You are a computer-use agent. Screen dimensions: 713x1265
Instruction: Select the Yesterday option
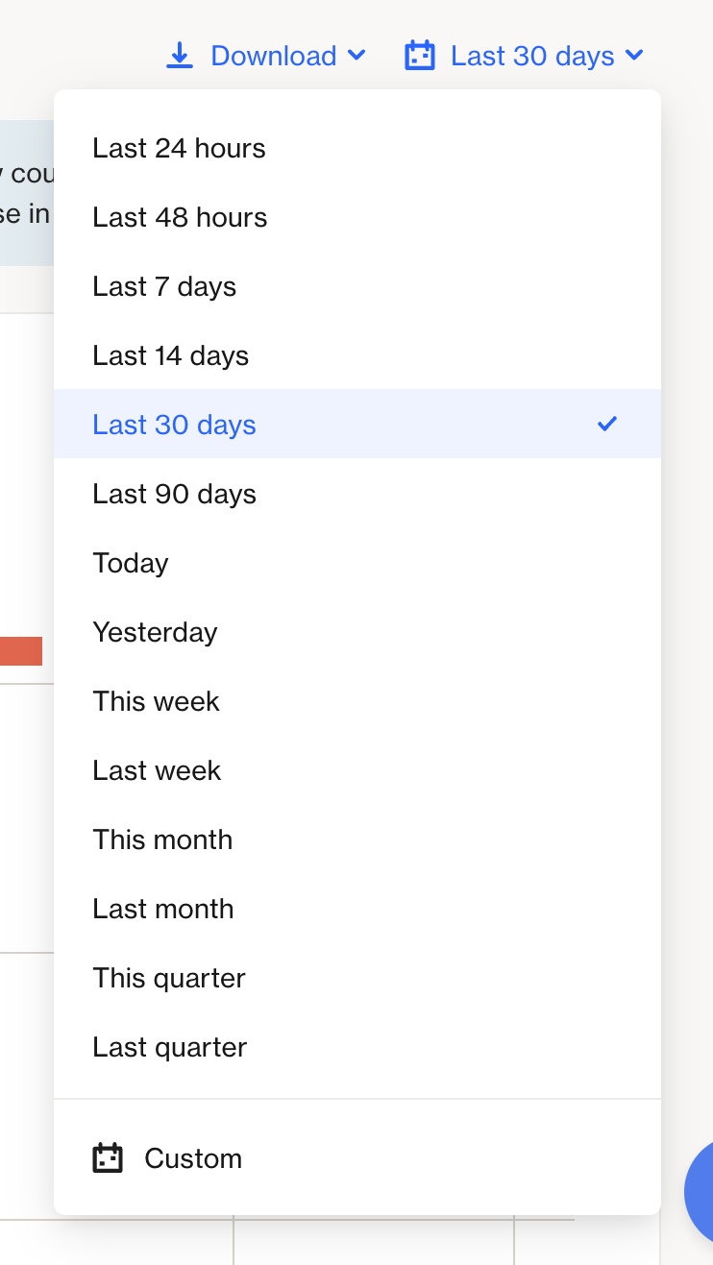pyautogui.click(x=155, y=632)
